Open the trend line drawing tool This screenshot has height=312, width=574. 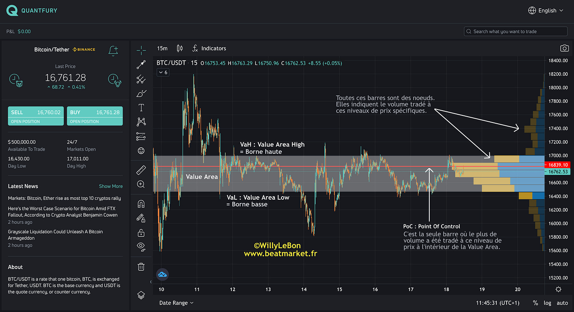click(x=141, y=65)
